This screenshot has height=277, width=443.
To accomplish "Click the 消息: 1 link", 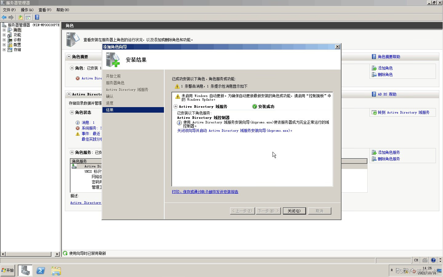I will [88, 122].
